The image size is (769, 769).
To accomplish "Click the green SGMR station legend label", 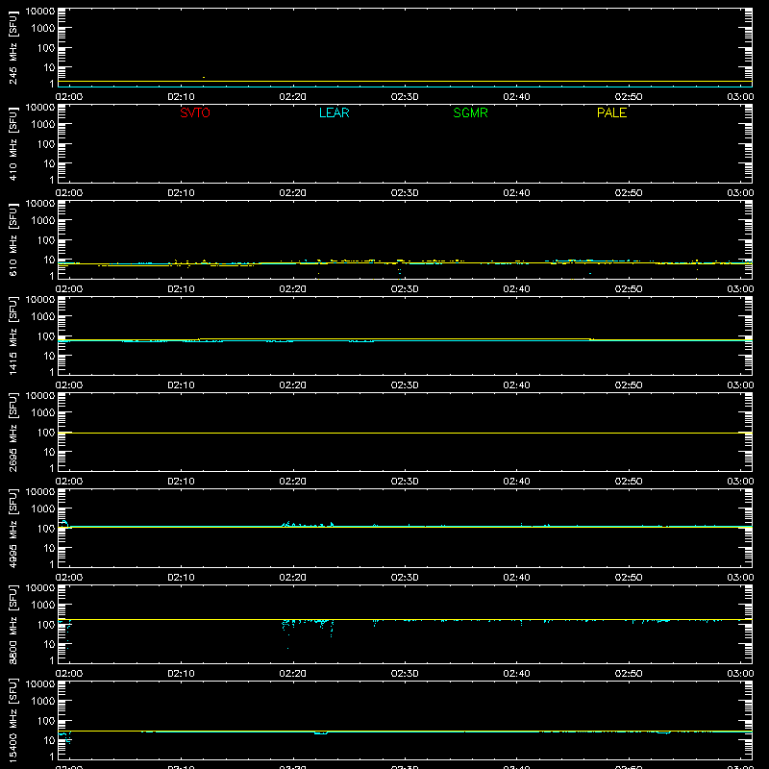I will click(470, 112).
